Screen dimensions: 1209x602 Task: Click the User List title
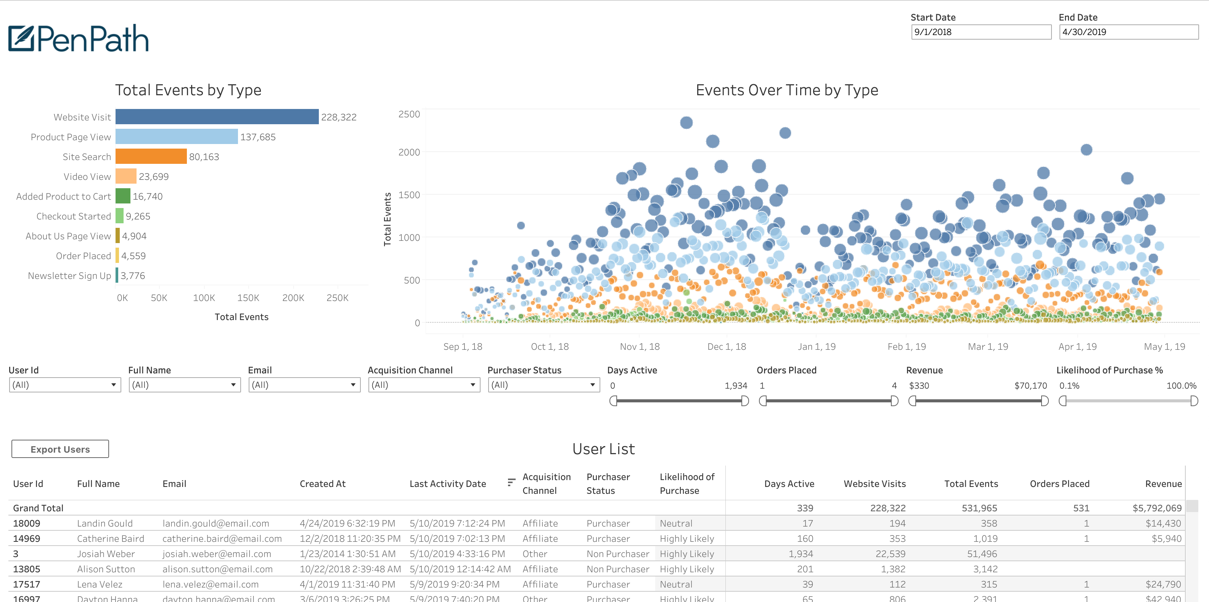(x=604, y=449)
